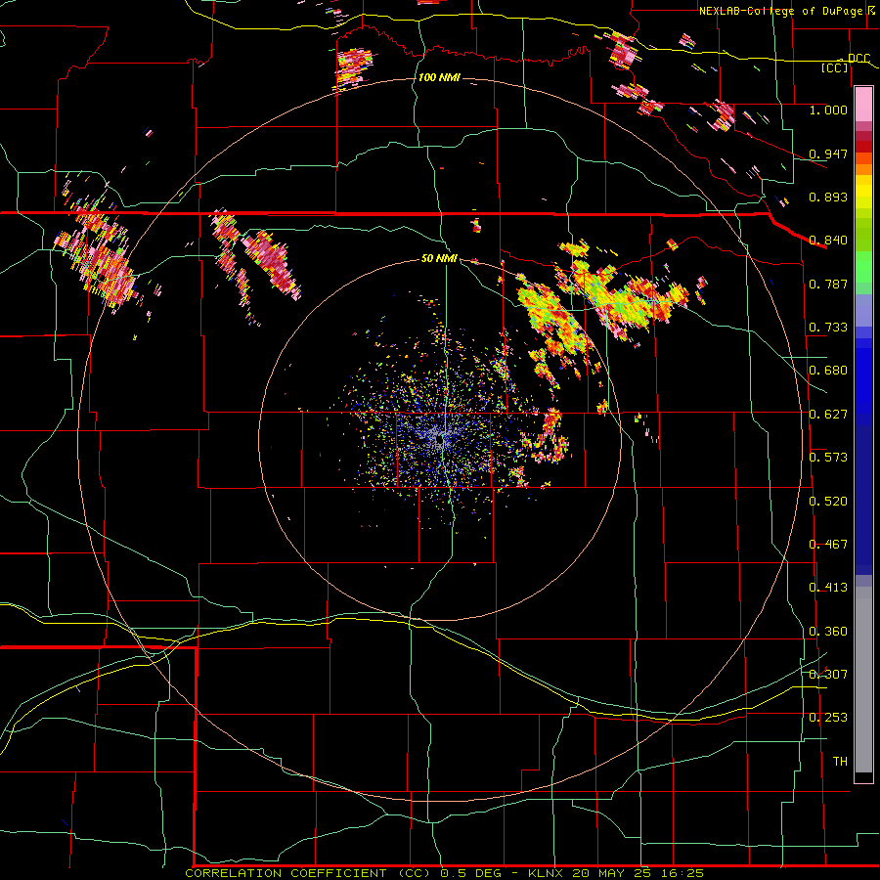880x880 pixels.
Task: Click the 0.573 value on color scale
Action: point(828,458)
